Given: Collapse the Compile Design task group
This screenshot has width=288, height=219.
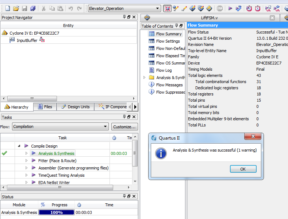Looking at the screenshot, I should (19, 146).
